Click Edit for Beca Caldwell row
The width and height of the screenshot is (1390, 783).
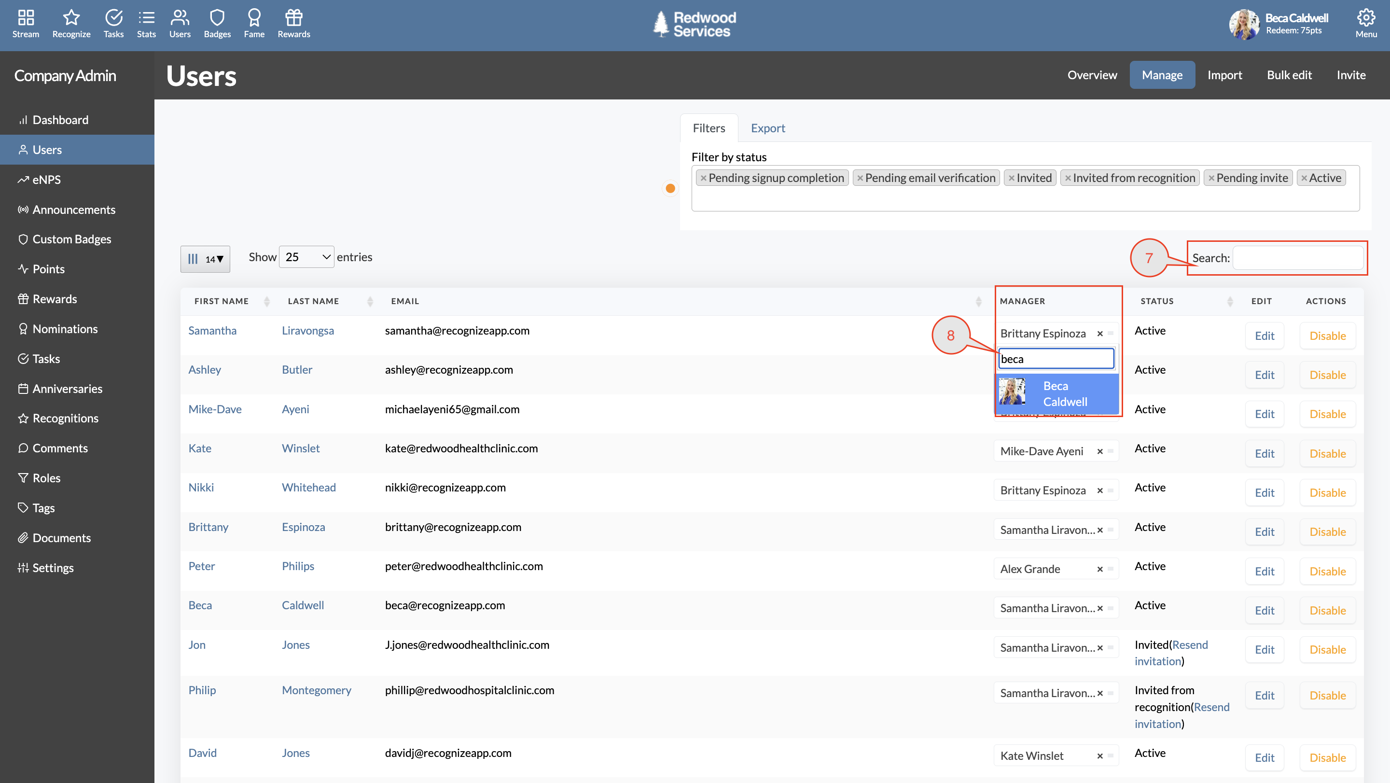1265,610
